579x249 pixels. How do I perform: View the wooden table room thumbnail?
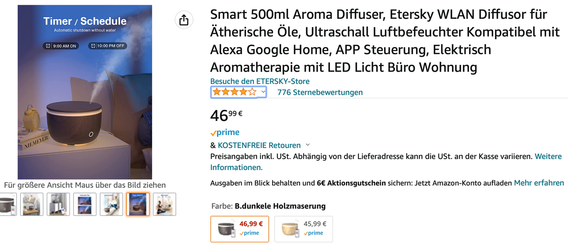tap(32, 204)
